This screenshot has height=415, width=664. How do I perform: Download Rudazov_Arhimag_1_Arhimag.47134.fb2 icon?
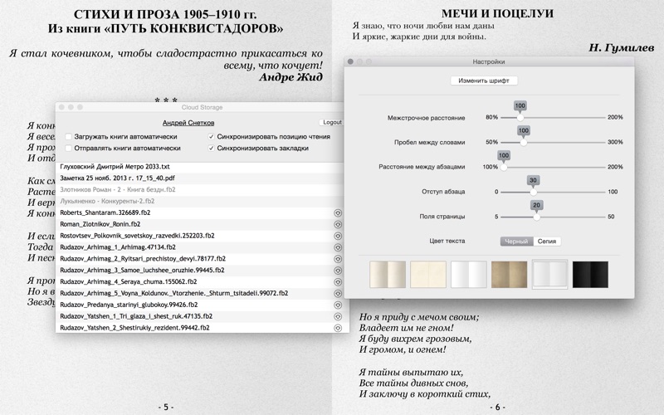(x=338, y=247)
